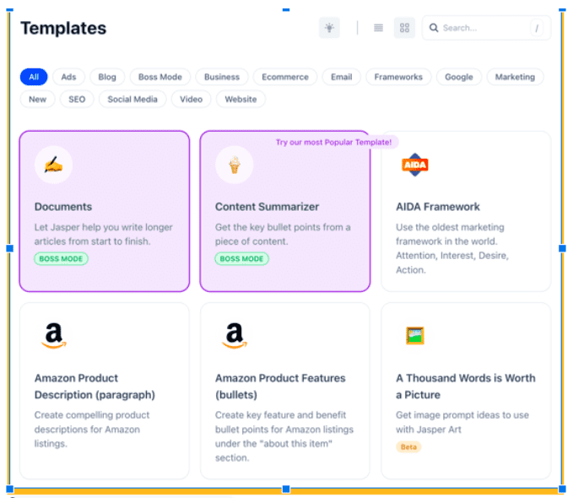573x498 pixels.
Task: Click 'Try our most Popular Template!' label
Action: pos(333,143)
